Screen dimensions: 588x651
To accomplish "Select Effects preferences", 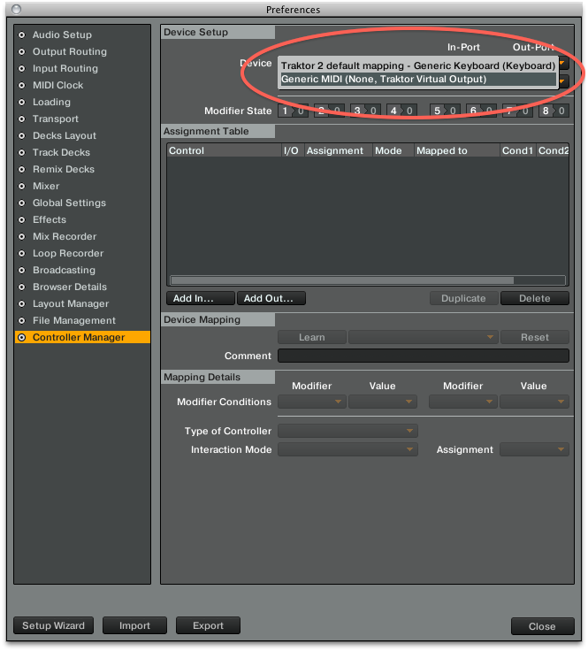I will [82, 219].
